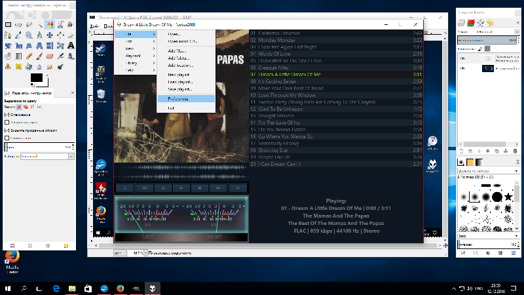This screenshot has width=524, height=295.
Task: Choose Open... in foobar2000 File menu
Action: [x=186, y=34]
